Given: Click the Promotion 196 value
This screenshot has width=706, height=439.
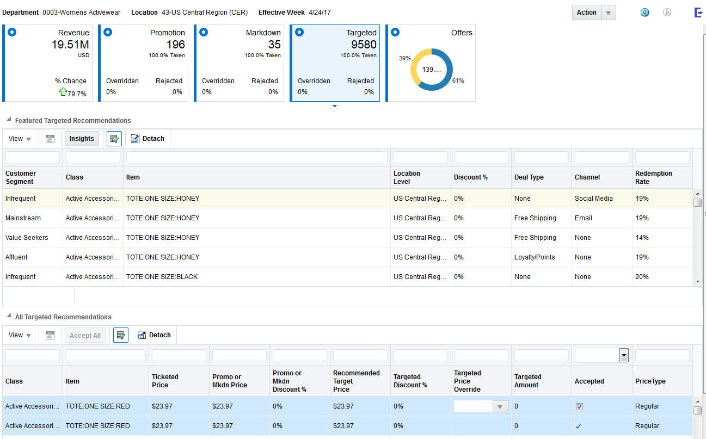Looking at the screenshot, I should pyautogui.click(x=176, y=45).
